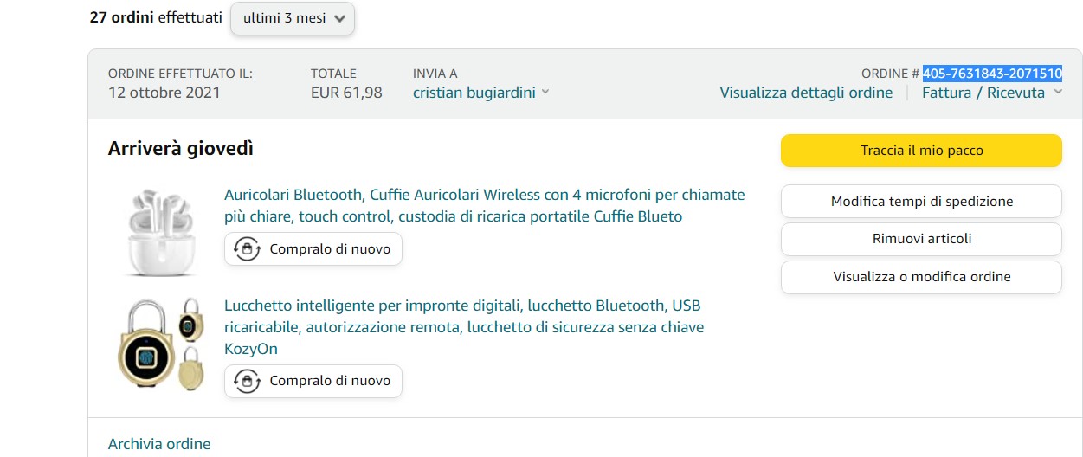Screen dimensions: 1083x457
Task: Expand the "cristian bugiardini" recipient details
Action: tap(473, 93)
